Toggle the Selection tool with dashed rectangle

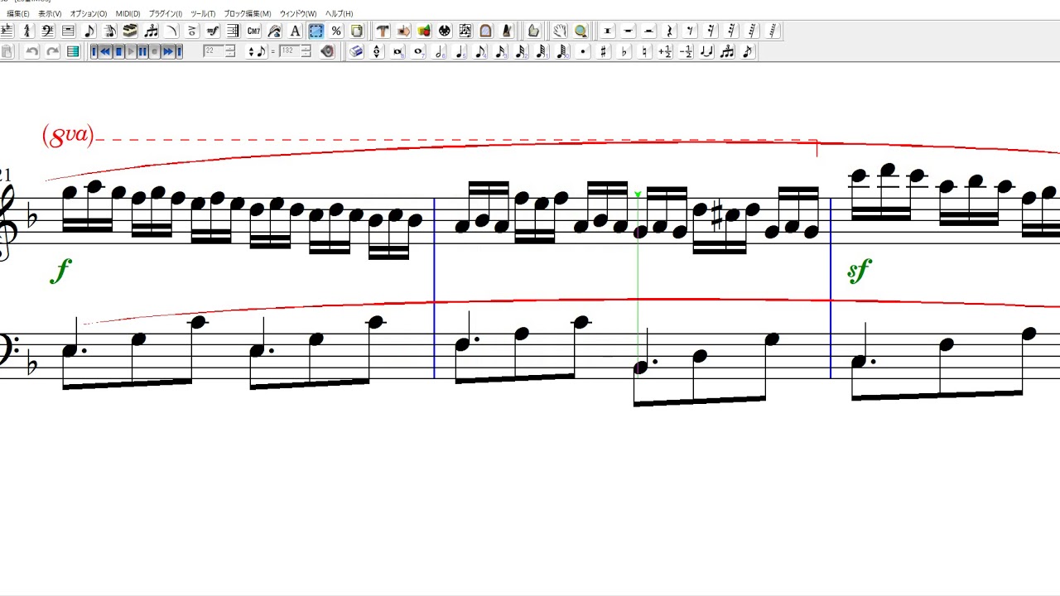point(316,31)
